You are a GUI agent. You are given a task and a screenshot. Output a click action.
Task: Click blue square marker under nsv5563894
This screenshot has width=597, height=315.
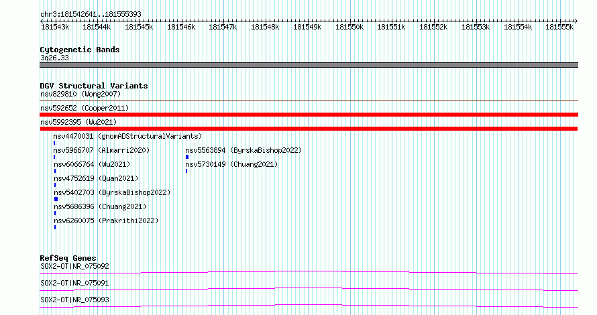click(x=187, y=157)
